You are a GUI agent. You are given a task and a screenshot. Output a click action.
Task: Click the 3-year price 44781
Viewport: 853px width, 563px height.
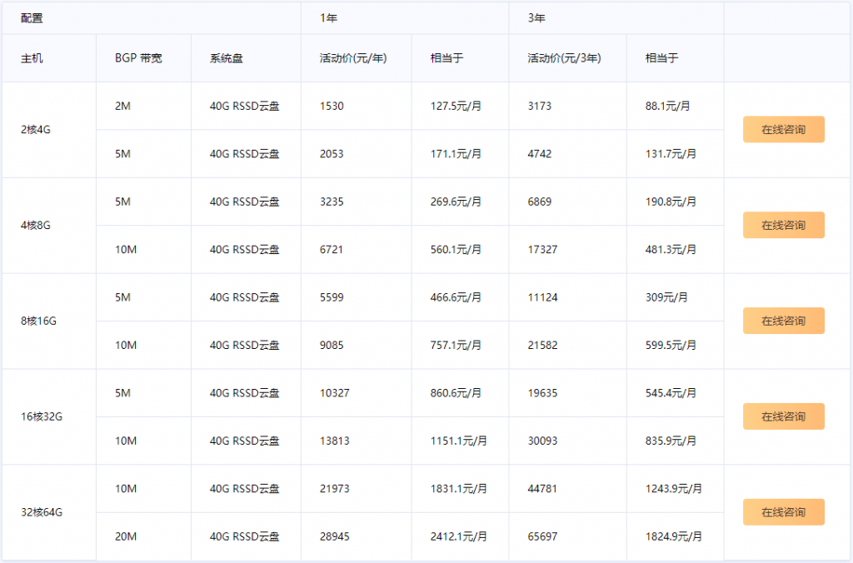(x=542, y=489)
